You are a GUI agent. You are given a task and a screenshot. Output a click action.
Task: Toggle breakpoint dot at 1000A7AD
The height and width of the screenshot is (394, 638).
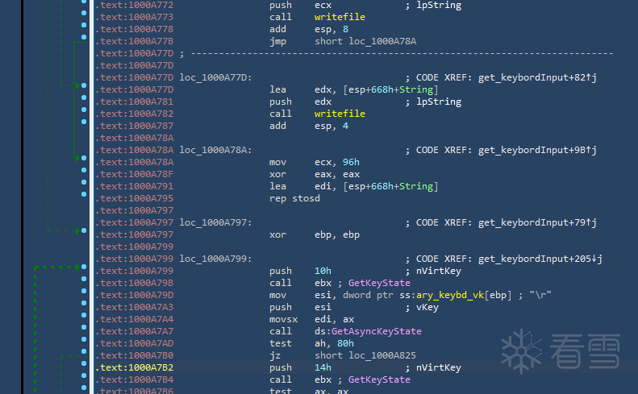point(84,339)
